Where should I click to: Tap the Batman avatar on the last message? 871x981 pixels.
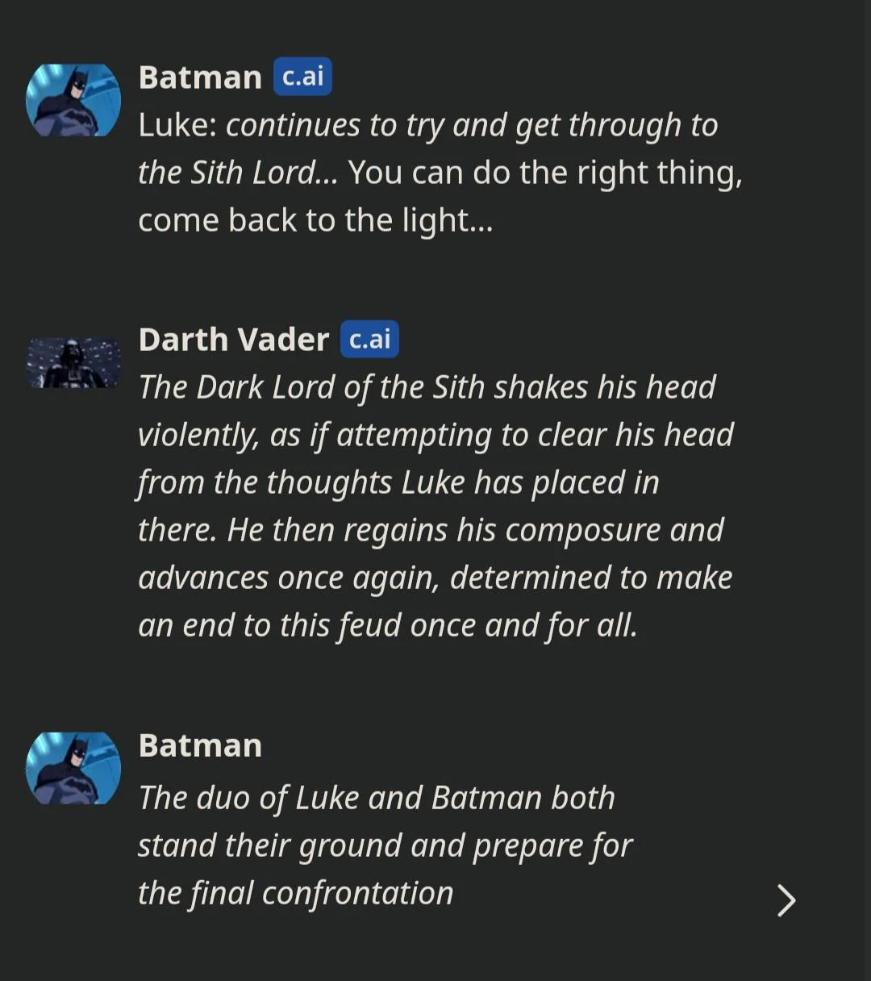[73, 768]
